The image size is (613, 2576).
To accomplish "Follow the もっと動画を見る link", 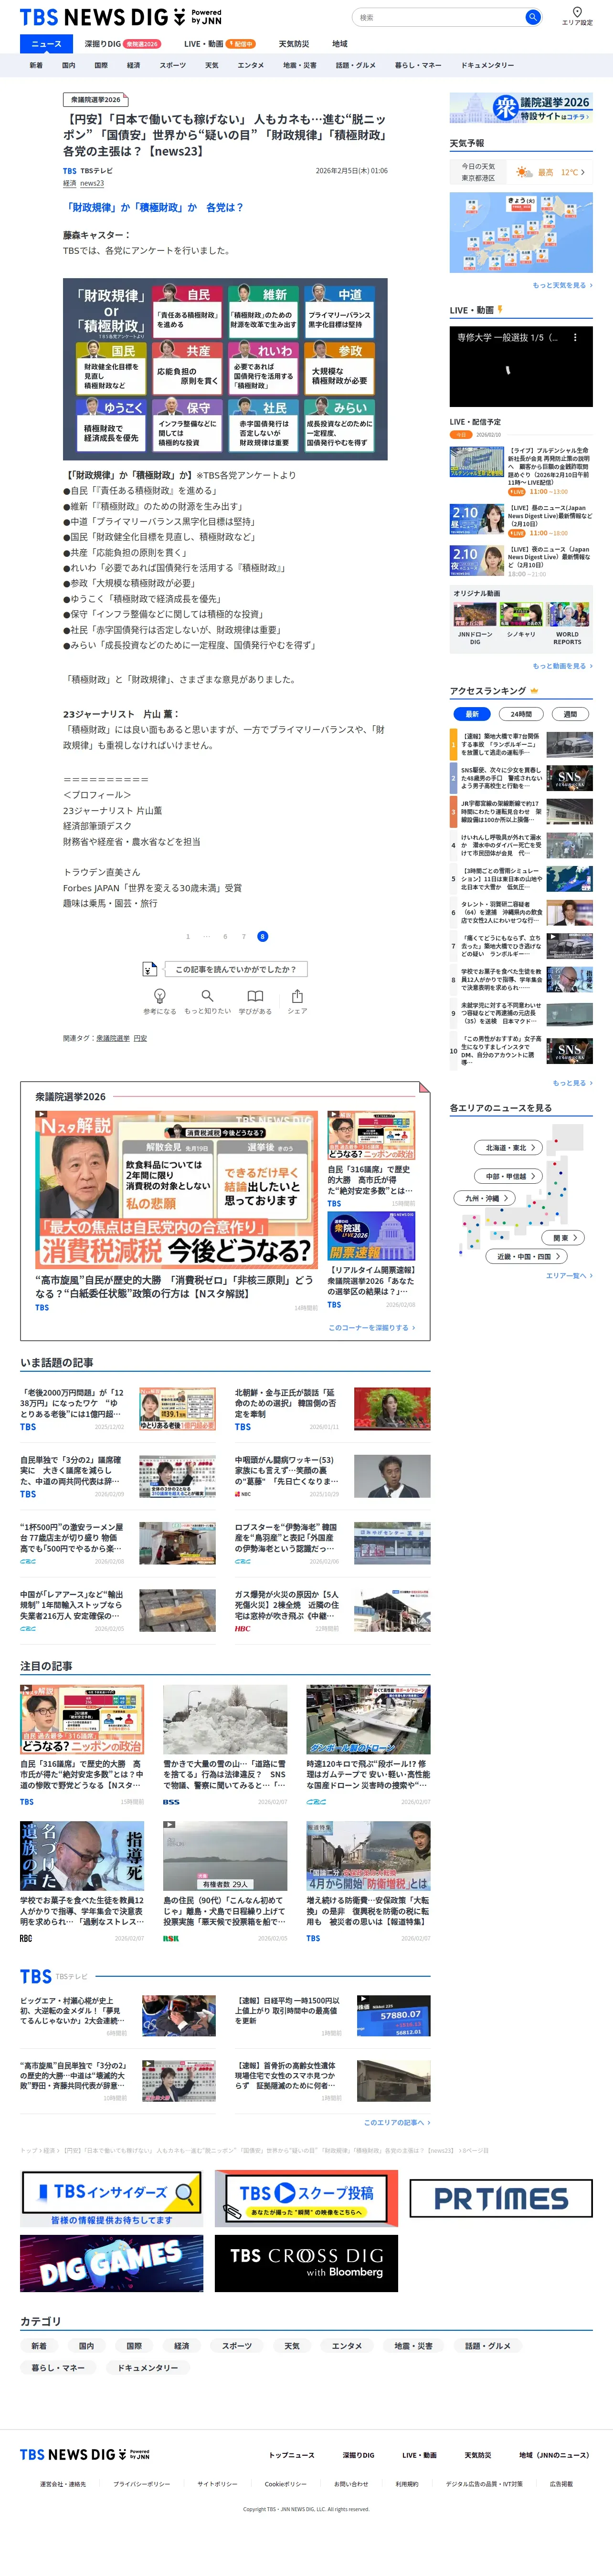I will (x=562, y=666).
